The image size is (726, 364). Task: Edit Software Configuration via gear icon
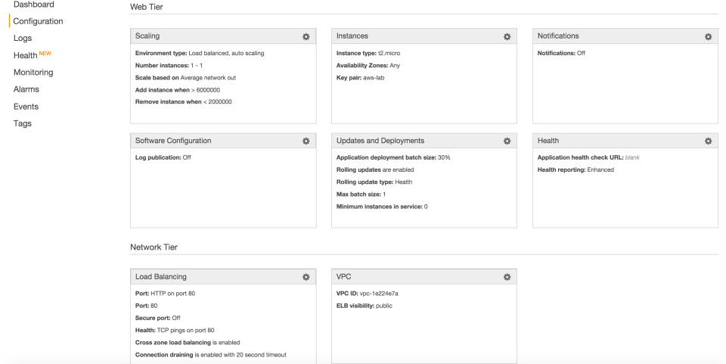click(x=306, y=141)
